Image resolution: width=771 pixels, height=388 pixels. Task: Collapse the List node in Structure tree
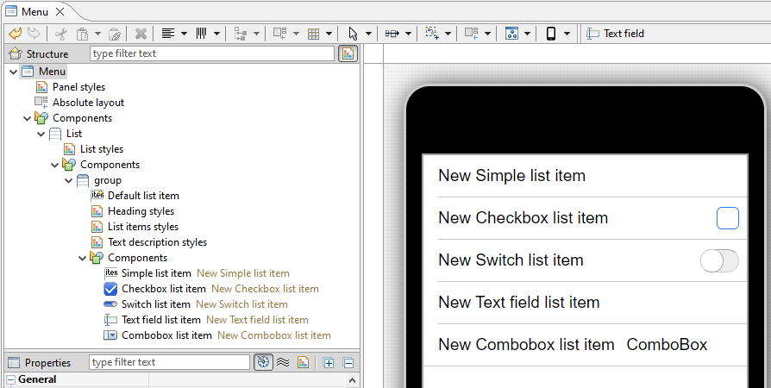tap(41, 134)
